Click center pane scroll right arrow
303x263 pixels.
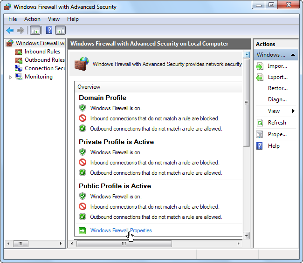point(239,244)
